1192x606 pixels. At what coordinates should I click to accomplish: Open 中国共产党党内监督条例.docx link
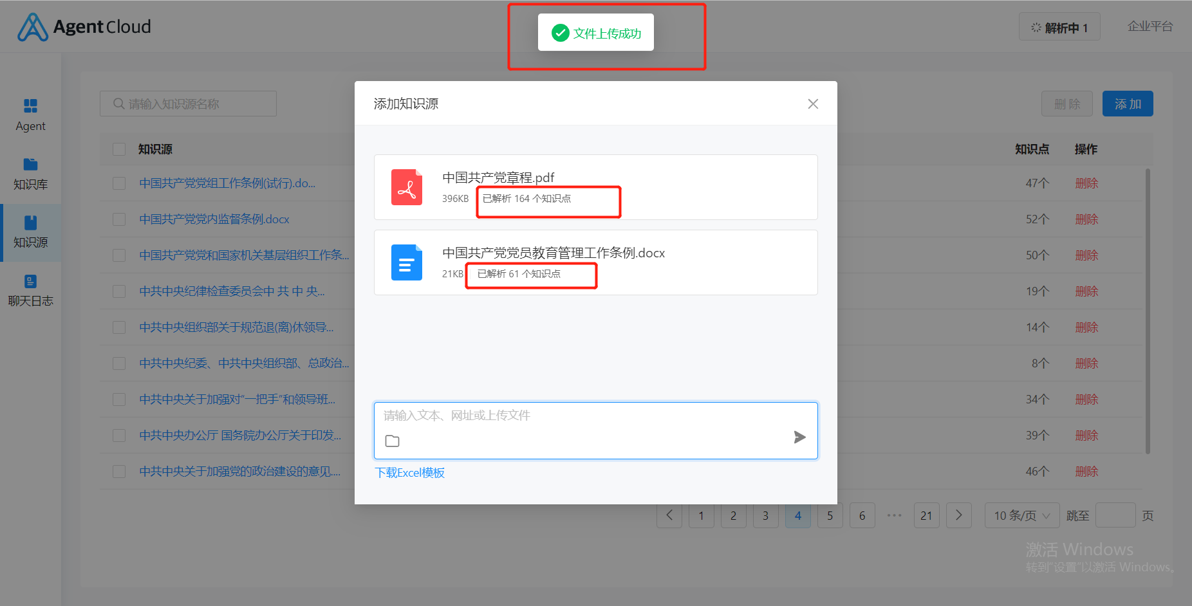click(214, 219)
